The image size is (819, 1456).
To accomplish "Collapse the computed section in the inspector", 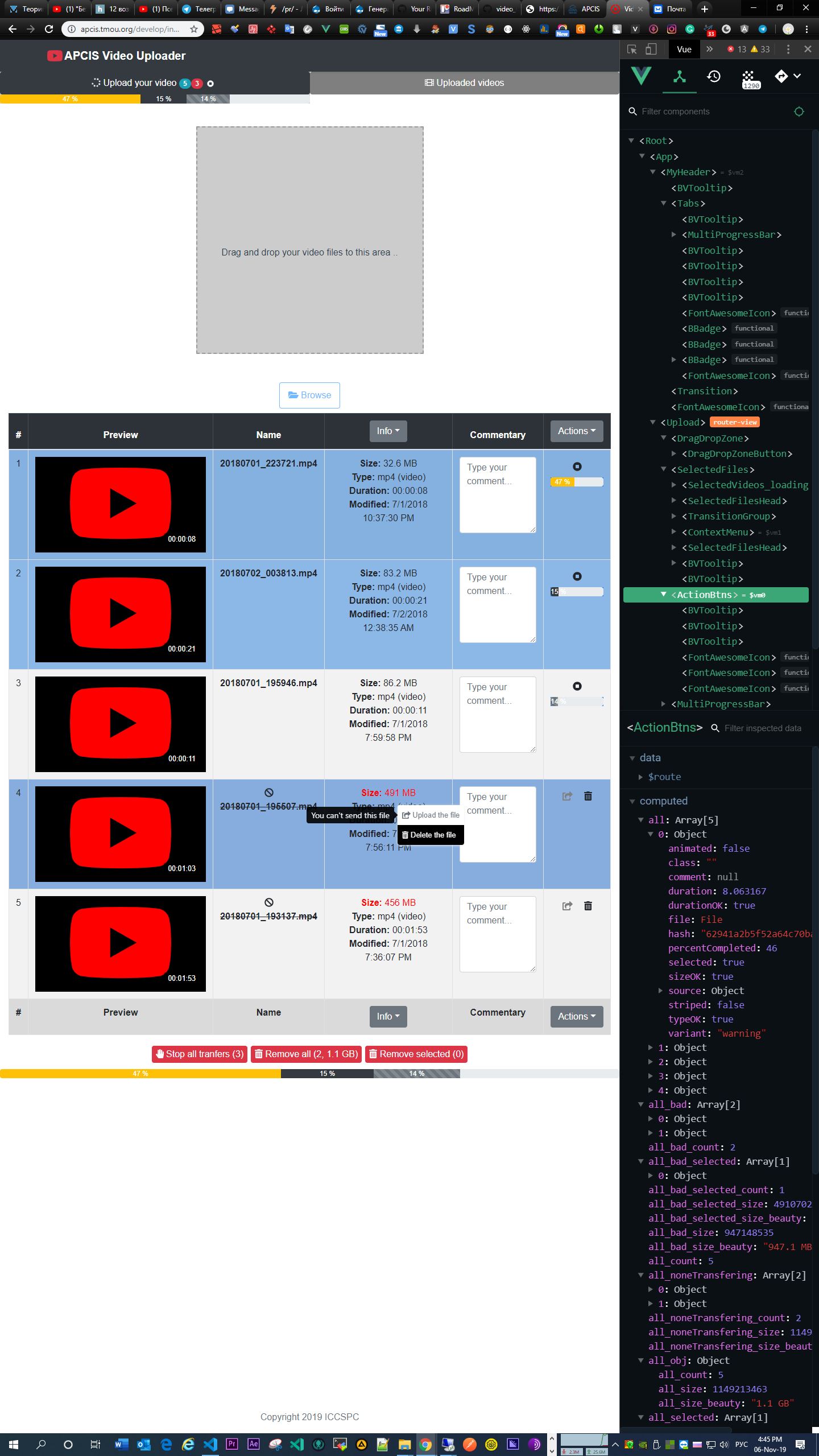I will coord(632,801).
